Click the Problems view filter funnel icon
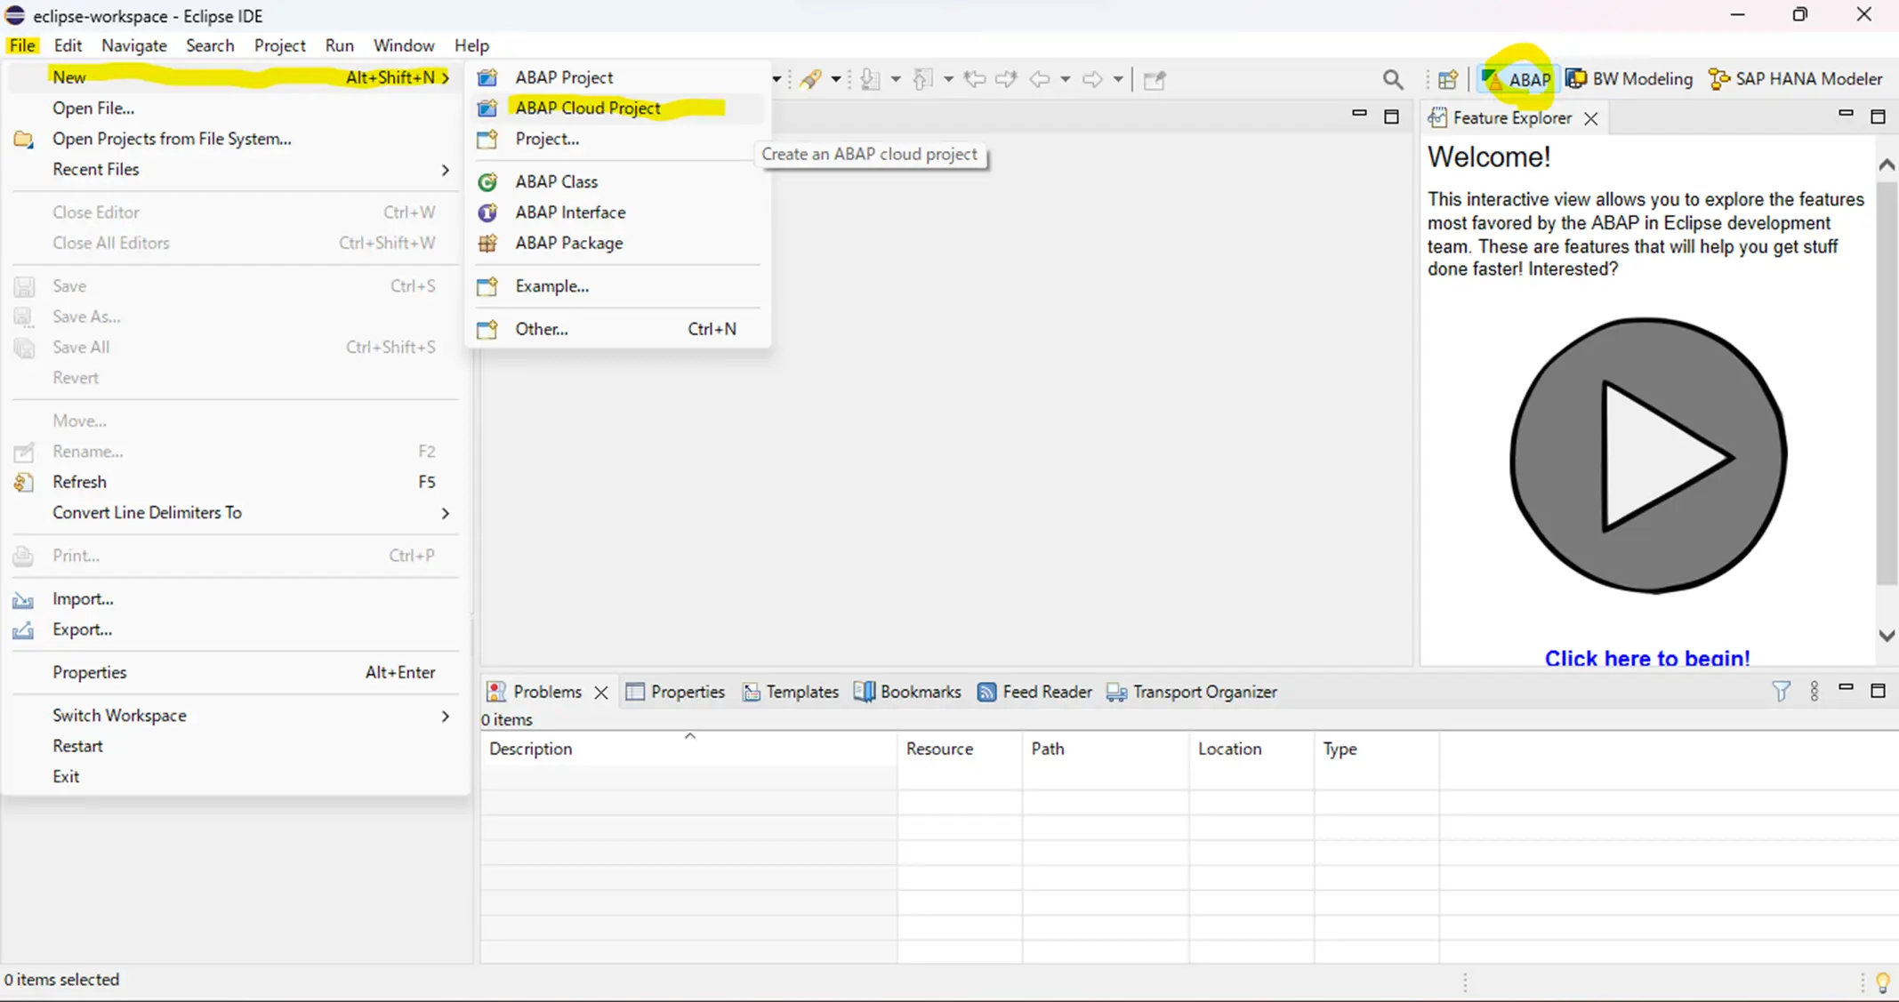This screenshot has width=1899, height=1002. point(1781,691)
